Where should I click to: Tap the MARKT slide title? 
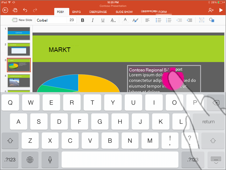click(x=59, y=50)
